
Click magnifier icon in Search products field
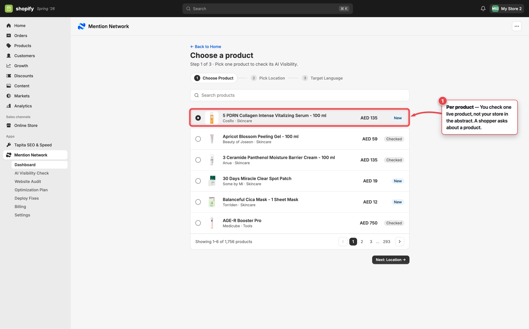[197, 95]
